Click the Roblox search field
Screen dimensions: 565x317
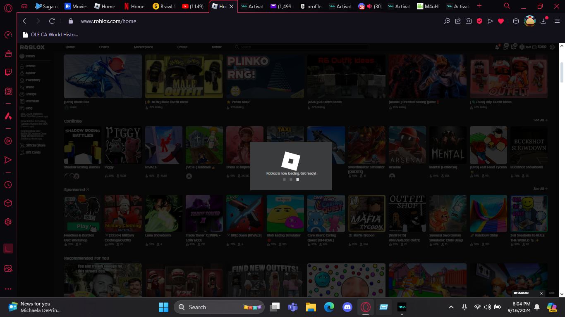tap(301, 47)
